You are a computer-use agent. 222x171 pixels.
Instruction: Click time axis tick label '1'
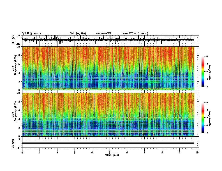(40, 153)
